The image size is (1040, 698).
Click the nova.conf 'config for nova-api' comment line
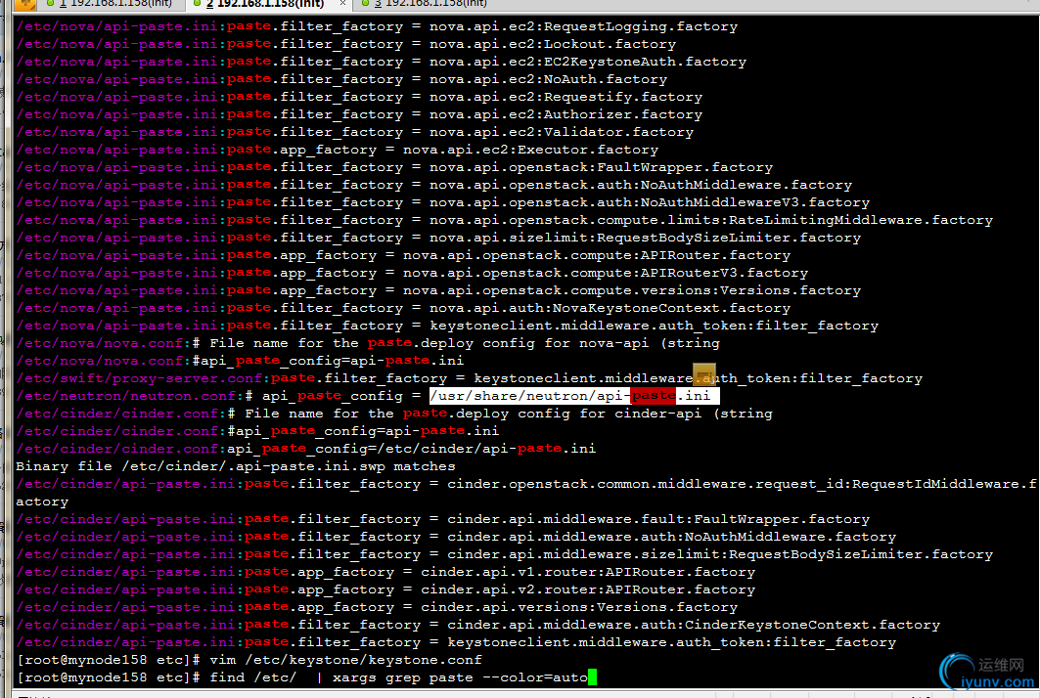click(368, 343)
